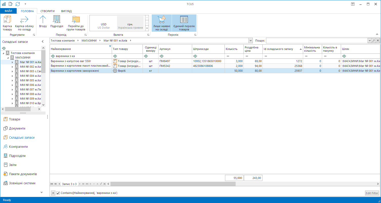Go to the first record in navigator
This screenshot has height=203, width=381.
point(52,184)
